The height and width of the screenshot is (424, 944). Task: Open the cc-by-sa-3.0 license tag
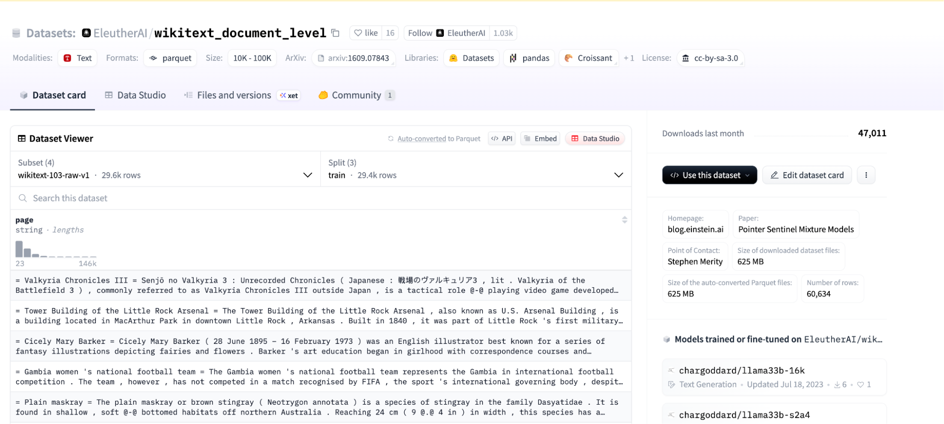click(x=710, y=58)
